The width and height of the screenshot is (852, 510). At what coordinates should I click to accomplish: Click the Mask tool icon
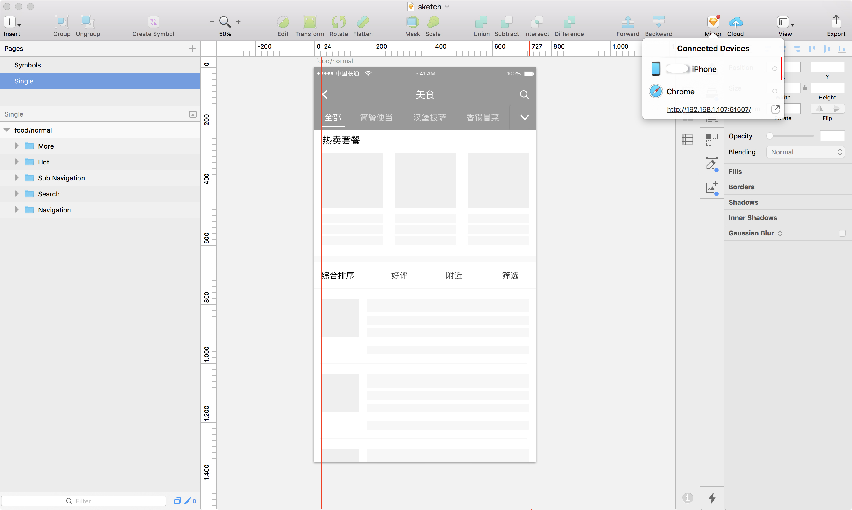click(412, 22)
